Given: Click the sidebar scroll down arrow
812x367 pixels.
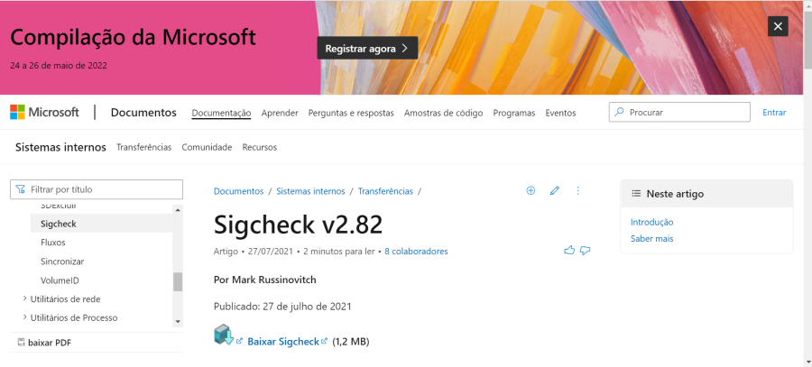Looking at the screenshot, I should point(178,321).
